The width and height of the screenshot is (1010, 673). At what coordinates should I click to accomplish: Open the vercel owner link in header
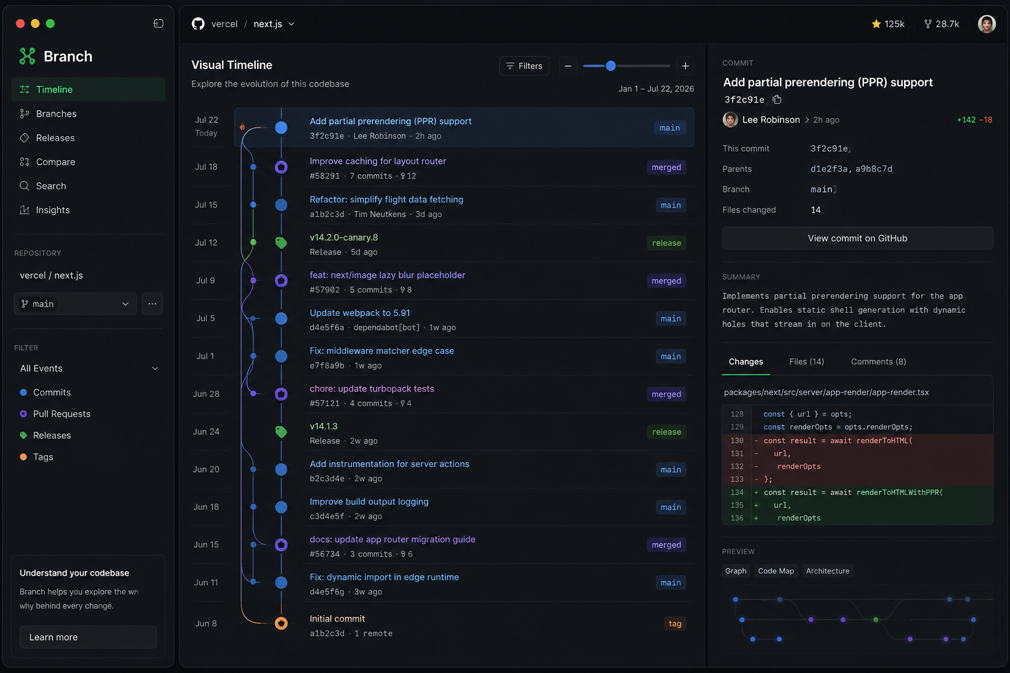(224, 24)
